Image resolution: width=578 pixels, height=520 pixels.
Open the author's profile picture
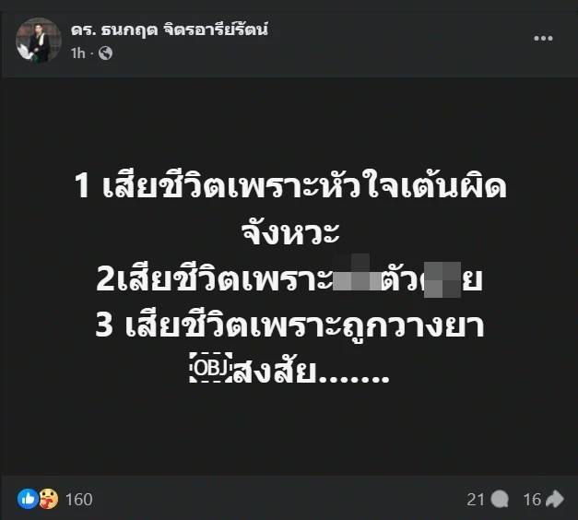pos(39,40)
